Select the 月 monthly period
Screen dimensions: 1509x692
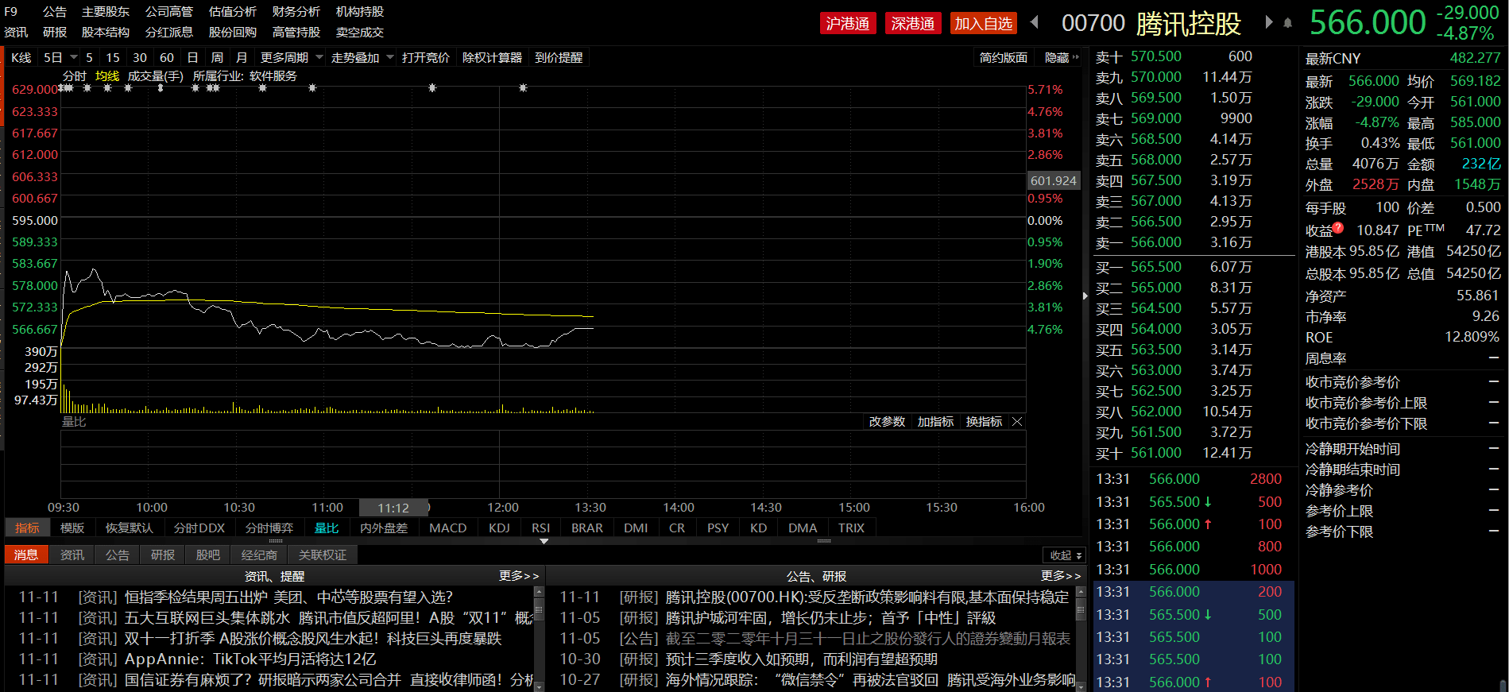tap(242, 57)
